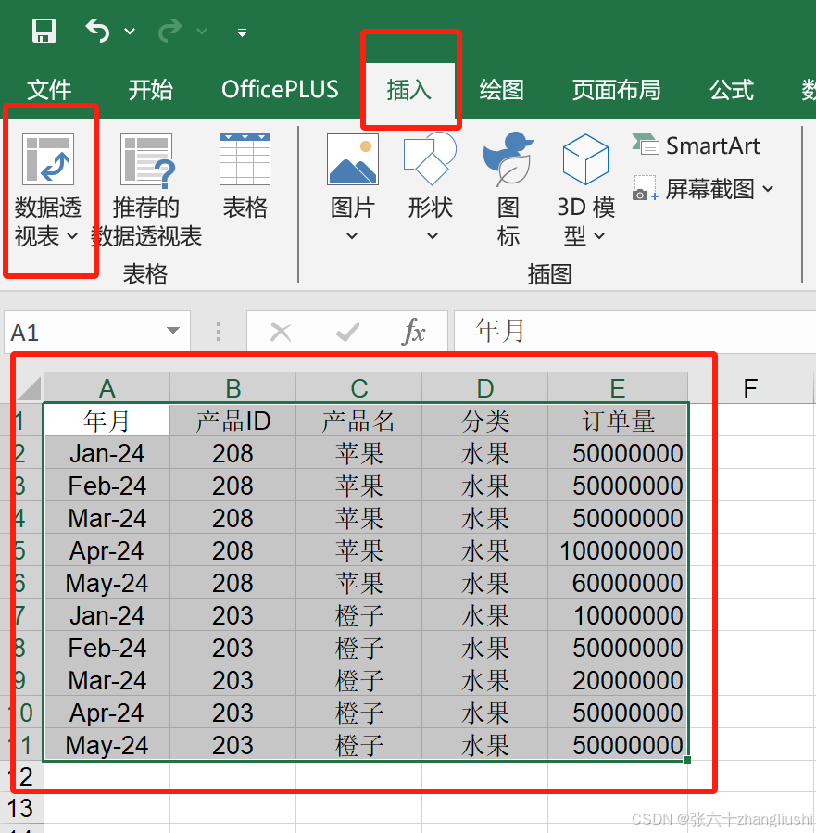Select column A header
The width and height of the screenshot is (816, 833).
click(x=107, y=388)
